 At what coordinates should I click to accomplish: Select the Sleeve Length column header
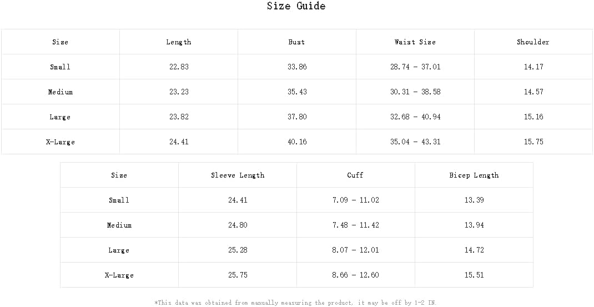[x=238, y=175]
